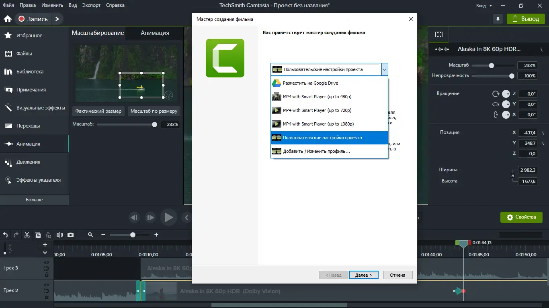The height and width of the screenshot is (308, 549).
Task: Capture a frame with the camera icon
Action: (71, 235)
